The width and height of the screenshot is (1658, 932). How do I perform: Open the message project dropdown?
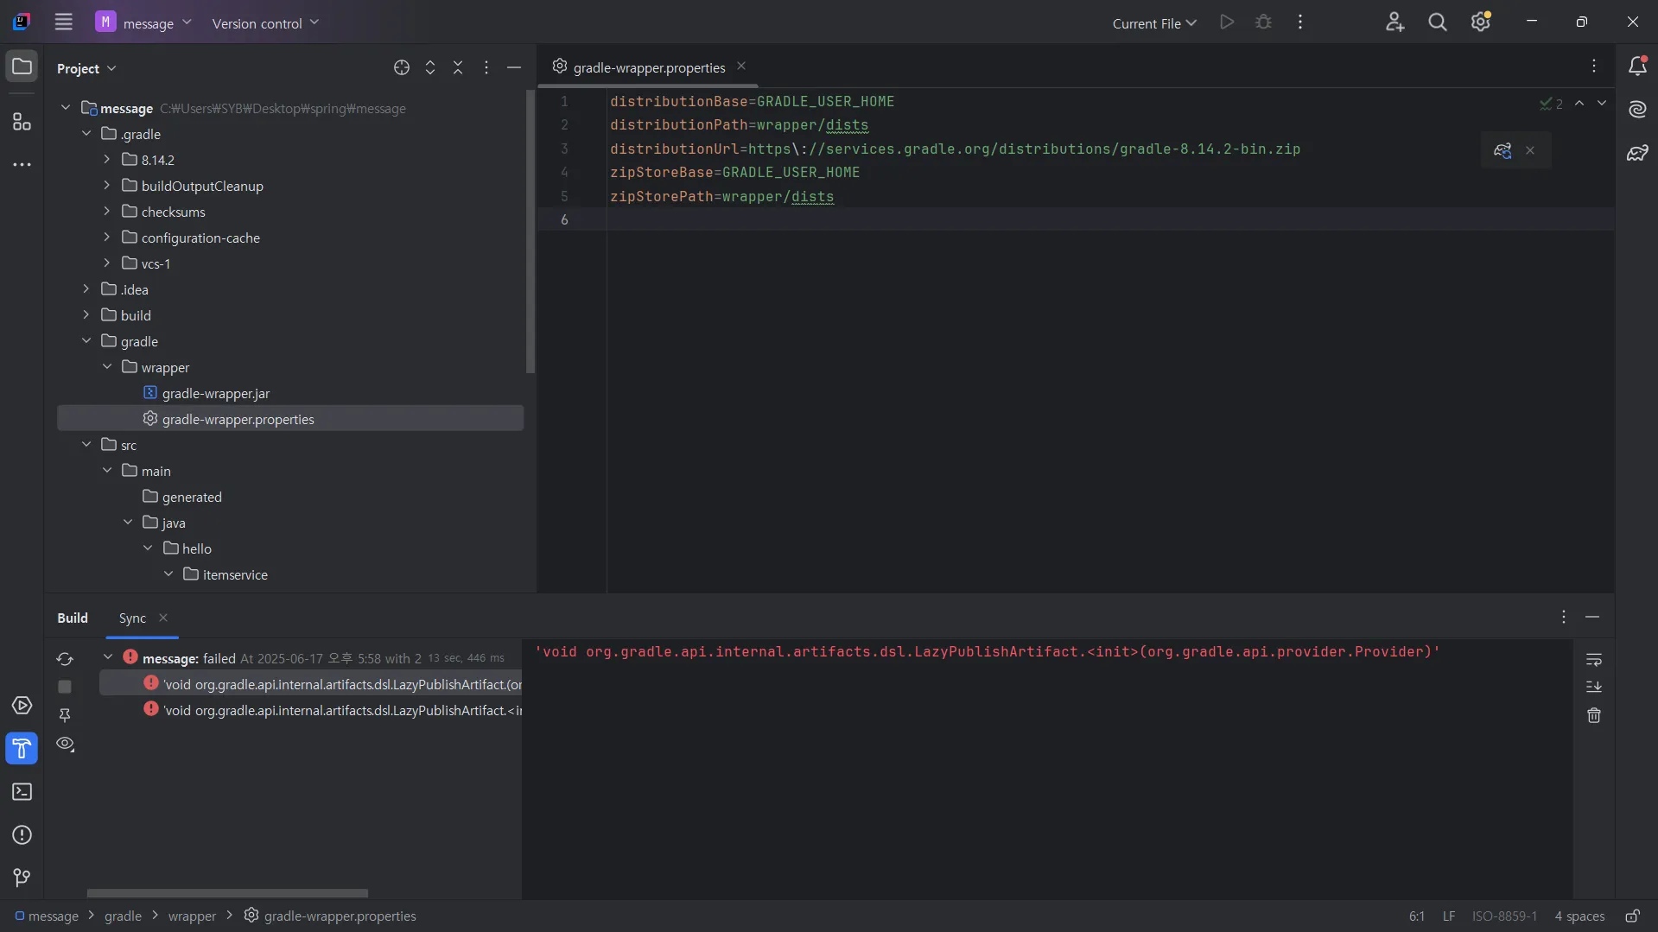point(143,22)
